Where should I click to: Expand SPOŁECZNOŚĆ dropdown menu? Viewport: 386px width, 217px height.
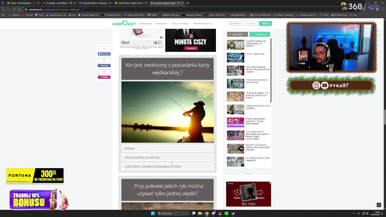[181, 24]
